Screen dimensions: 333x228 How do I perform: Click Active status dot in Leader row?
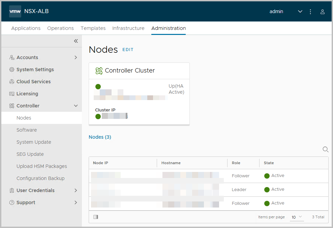tap(267, 190)
